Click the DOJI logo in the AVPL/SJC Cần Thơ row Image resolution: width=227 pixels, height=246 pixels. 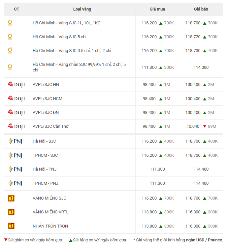pyautogui.click(x=16, y=126)
